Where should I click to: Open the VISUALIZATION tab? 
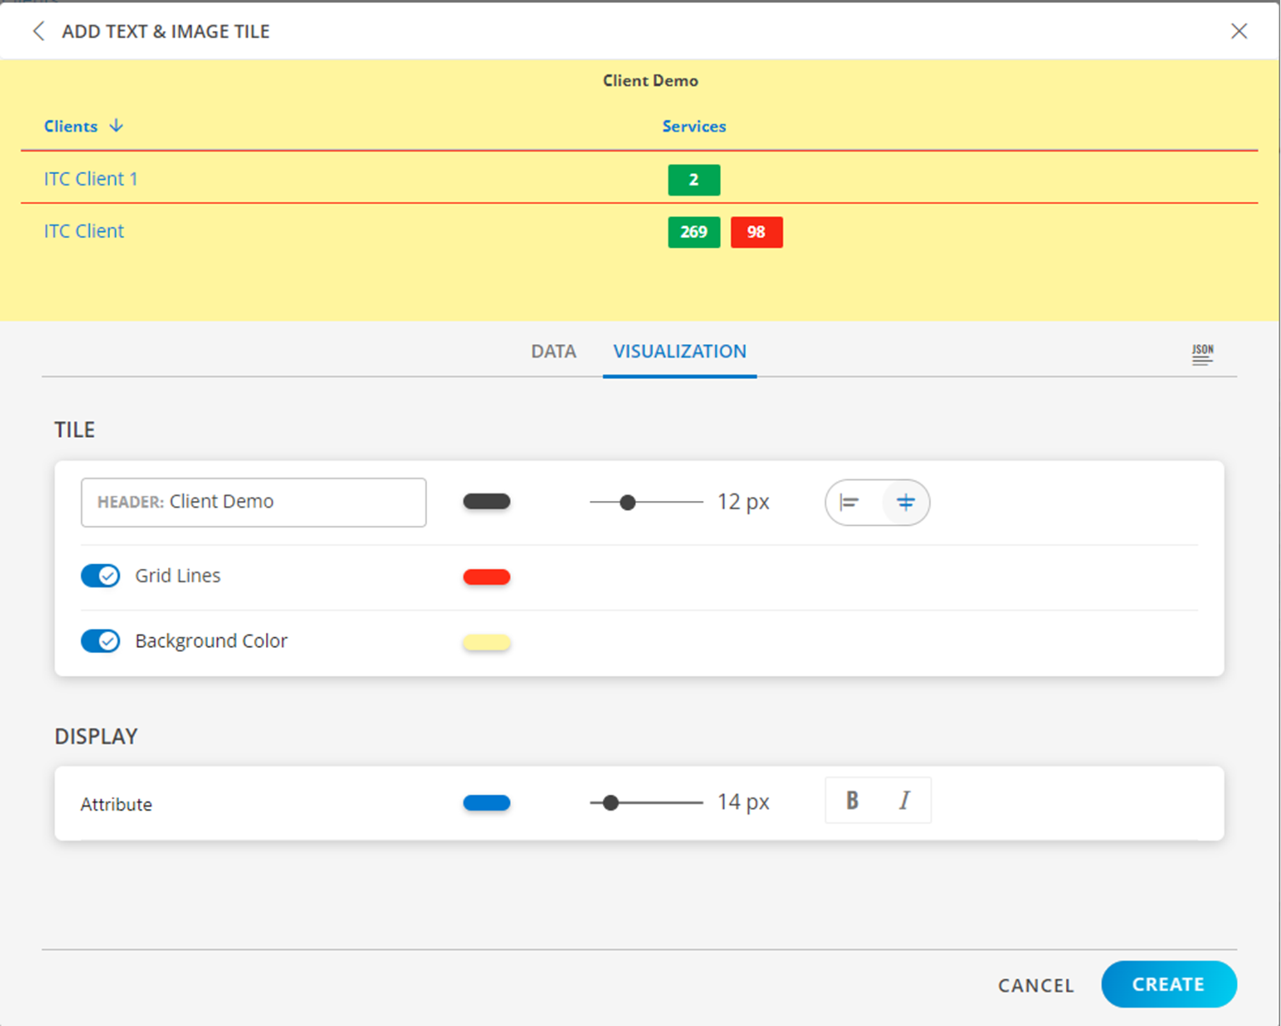tap(679, 352)
